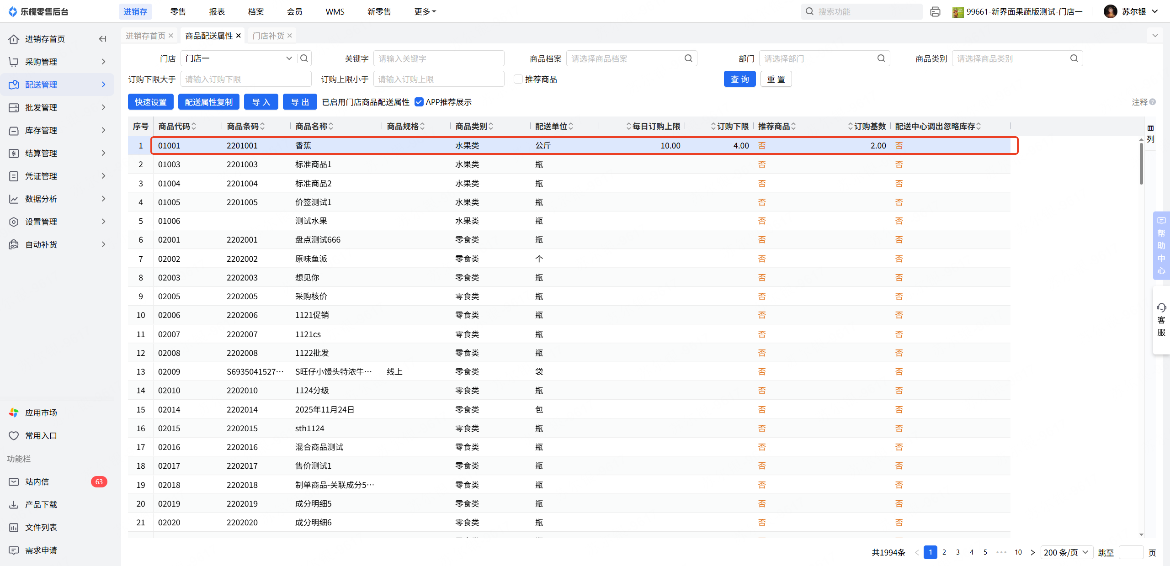Screen dimensions: 1170x566
Task: Check the 推荐商品 checkbox
Action: 518,79
